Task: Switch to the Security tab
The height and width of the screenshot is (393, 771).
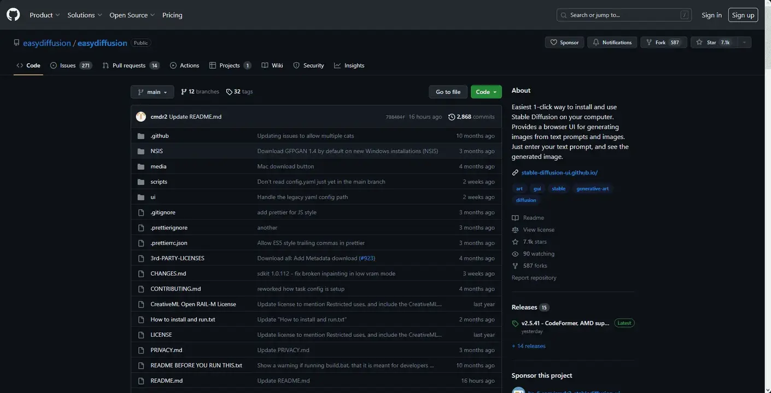Action: point(309,65)
